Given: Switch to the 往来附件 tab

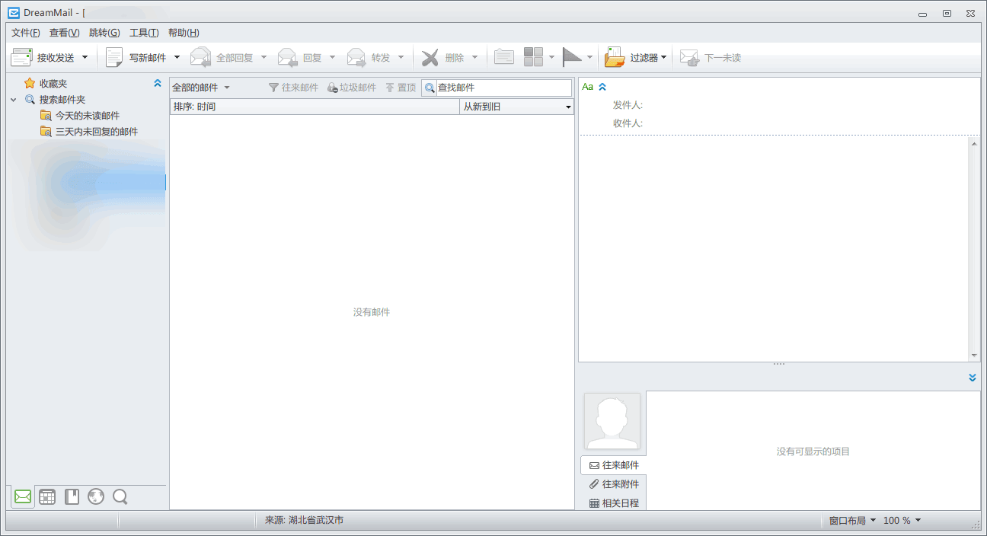Looking at the screenshot, I should point(614,484).
